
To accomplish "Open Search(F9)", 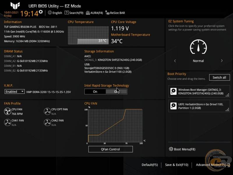I will pos(76,13).
